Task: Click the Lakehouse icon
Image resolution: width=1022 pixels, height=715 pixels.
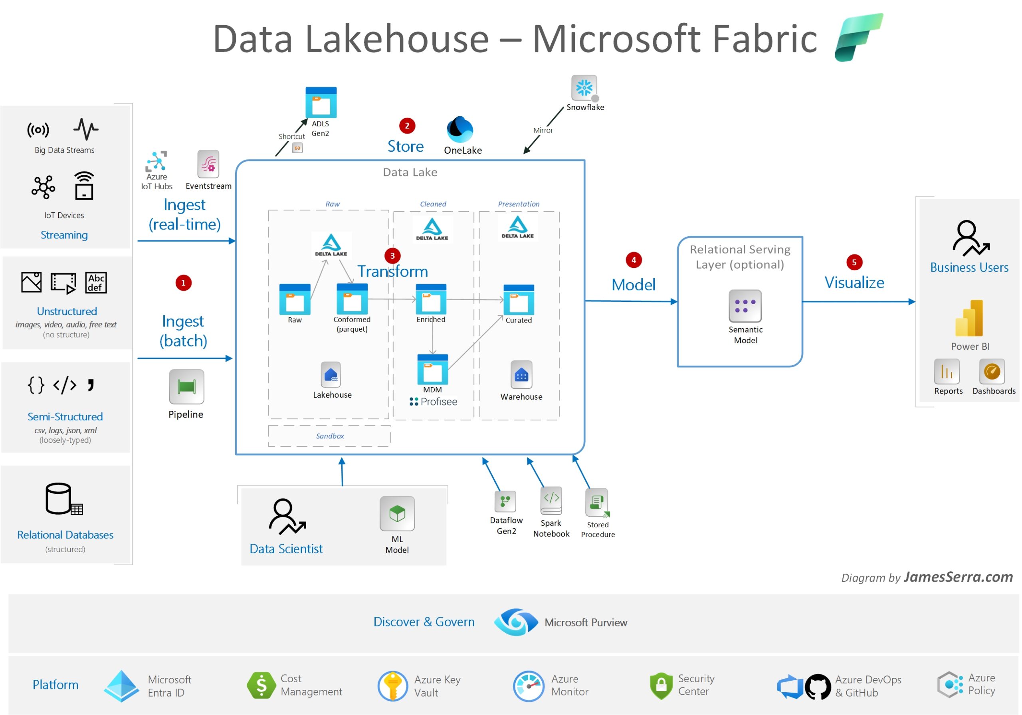Action: pos(331,374)
